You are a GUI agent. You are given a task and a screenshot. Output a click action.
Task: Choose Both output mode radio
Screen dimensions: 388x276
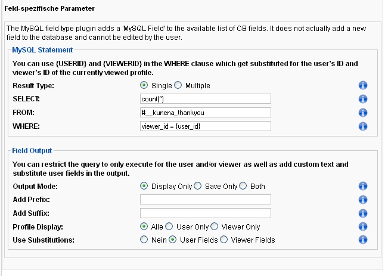click(x=243, y=186)
